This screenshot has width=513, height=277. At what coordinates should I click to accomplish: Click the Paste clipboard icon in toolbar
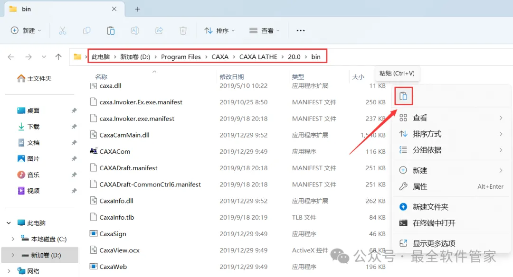pos(111,31)
